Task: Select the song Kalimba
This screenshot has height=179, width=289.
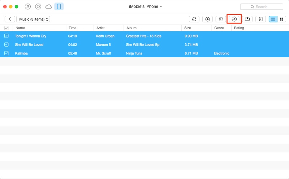Action: tap(21, 53)
